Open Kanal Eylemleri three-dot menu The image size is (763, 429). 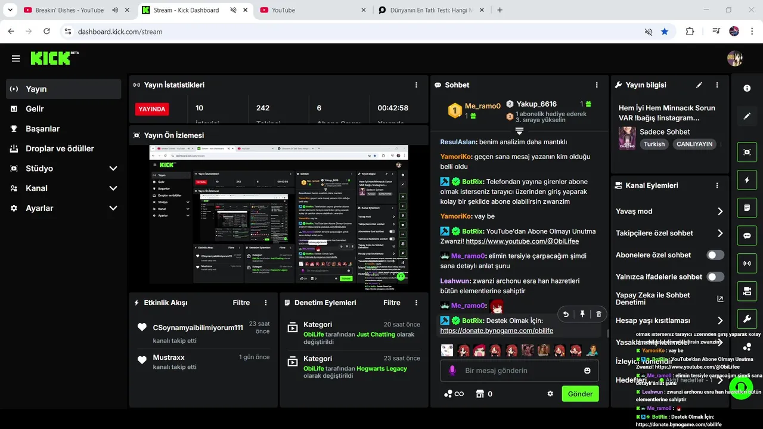coord(717,185)
